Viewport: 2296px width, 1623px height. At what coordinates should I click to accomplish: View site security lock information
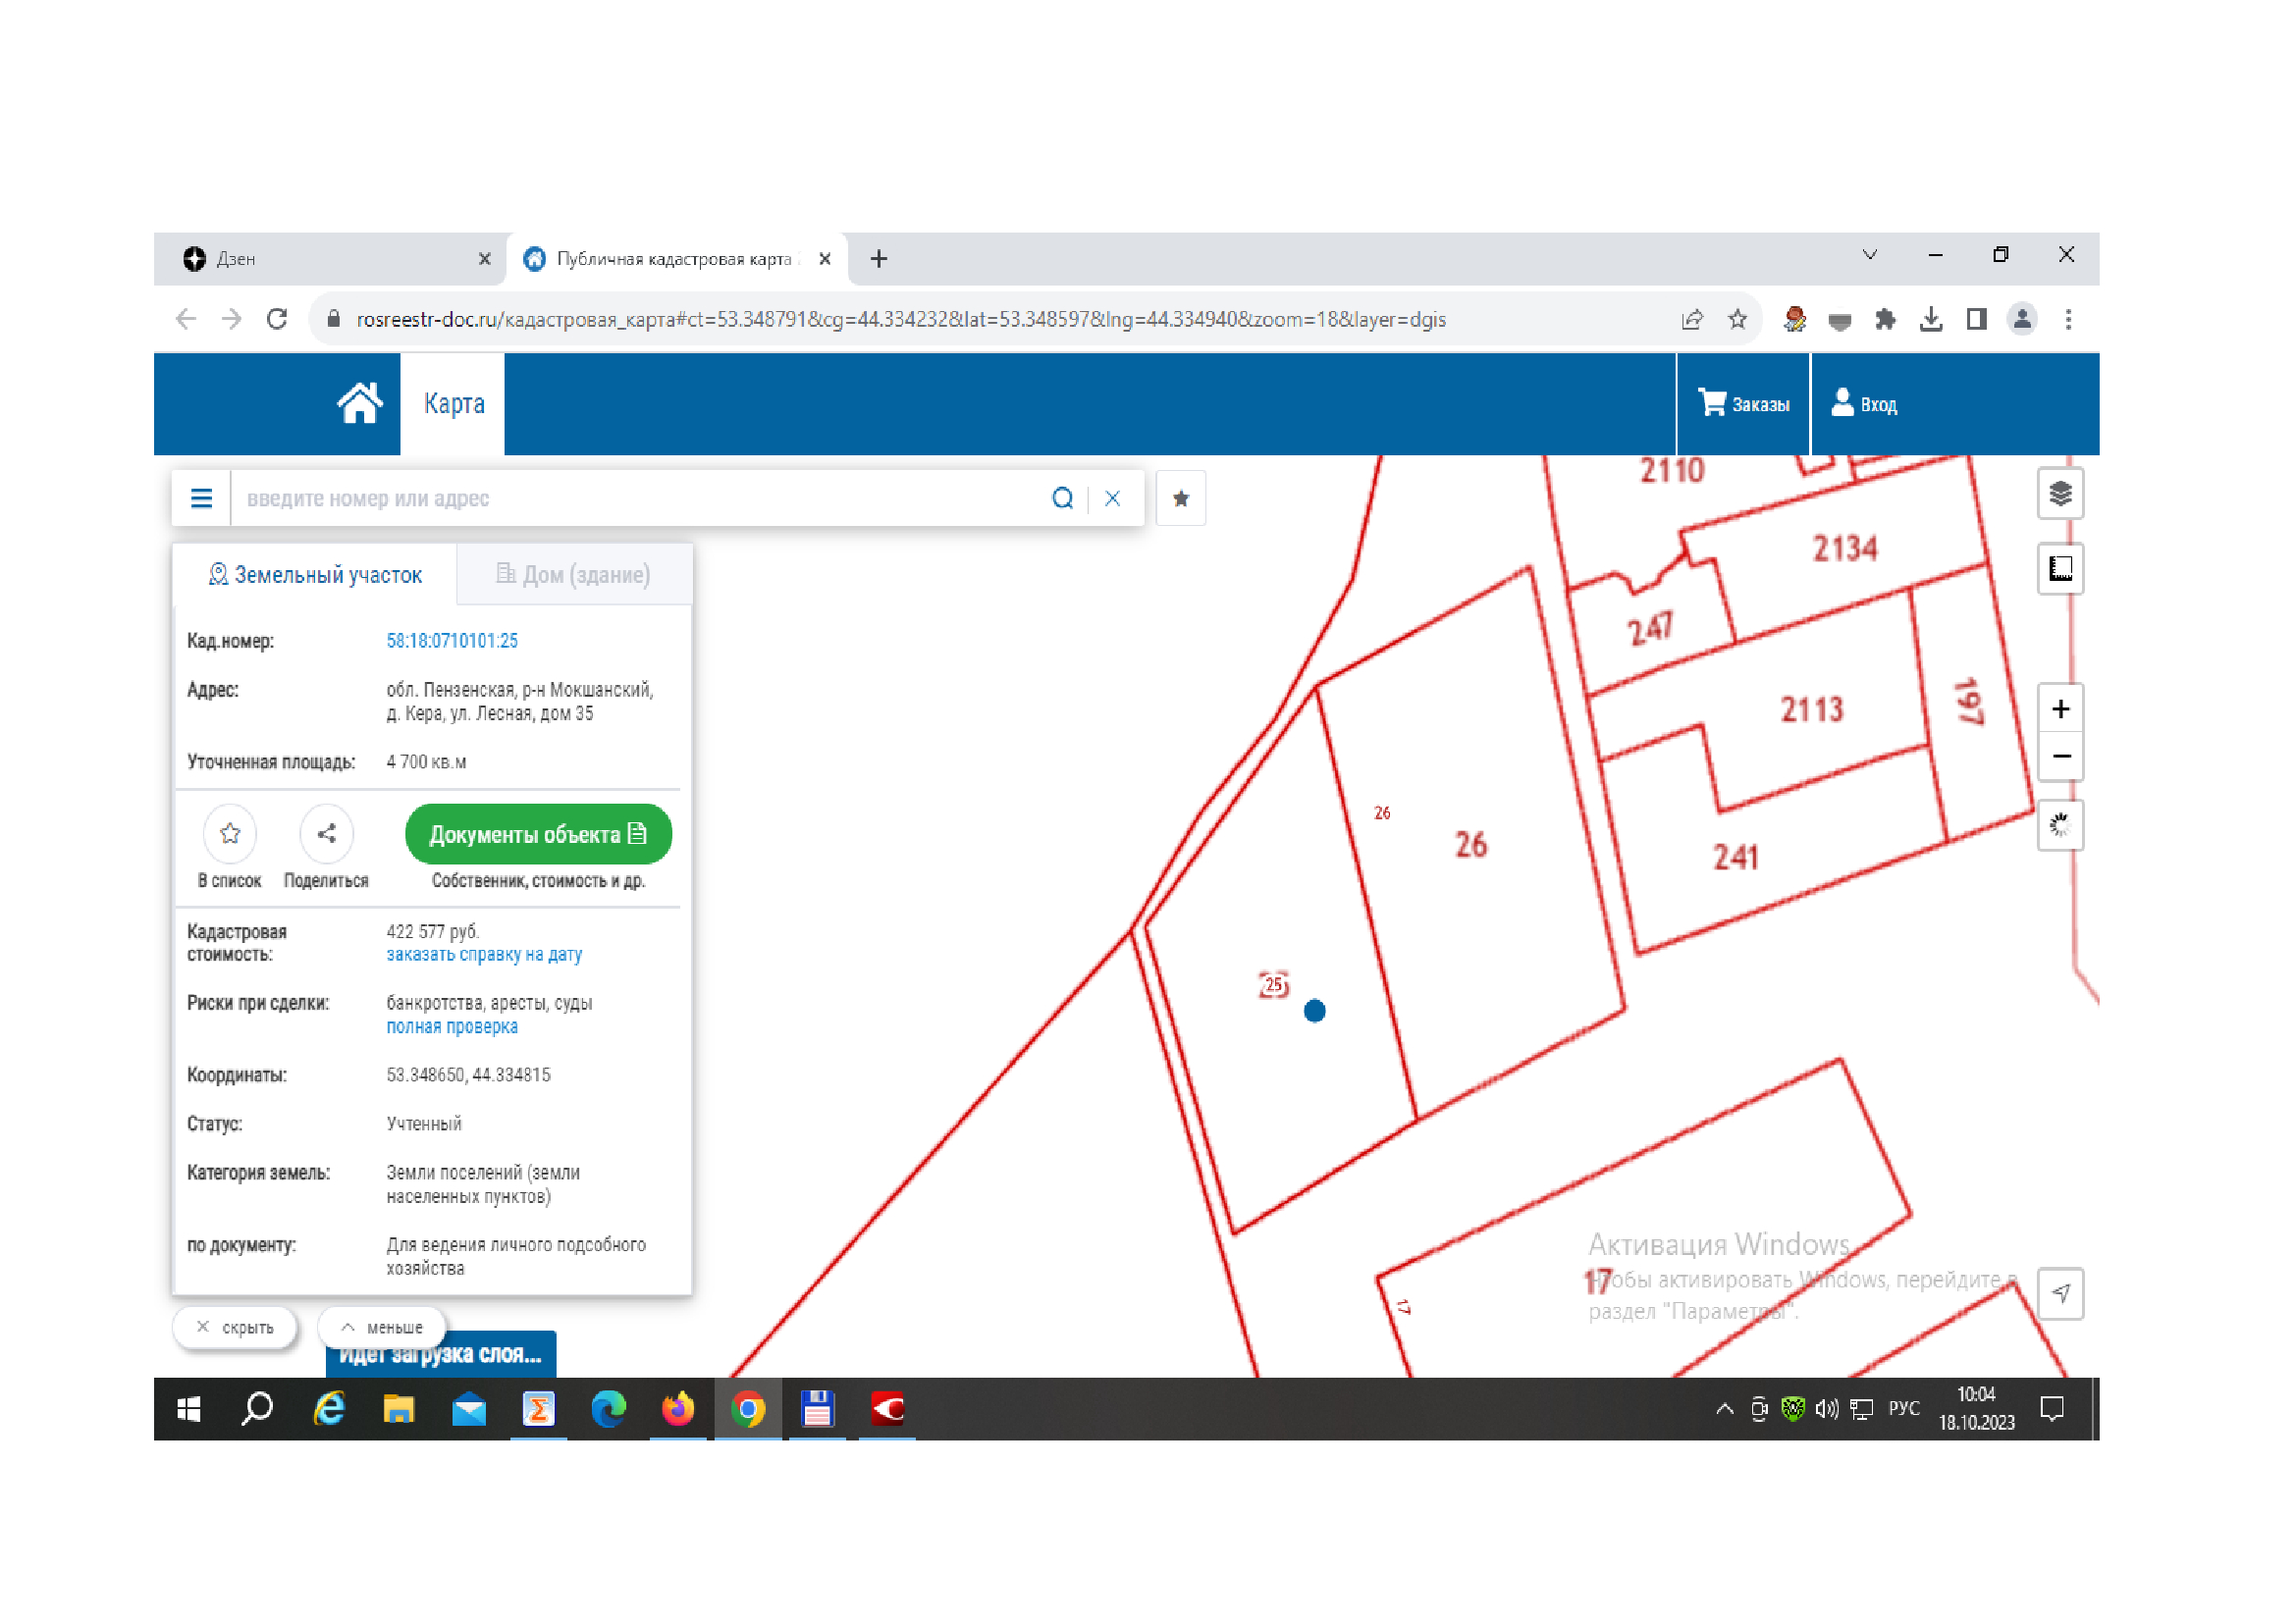(334, 319)
